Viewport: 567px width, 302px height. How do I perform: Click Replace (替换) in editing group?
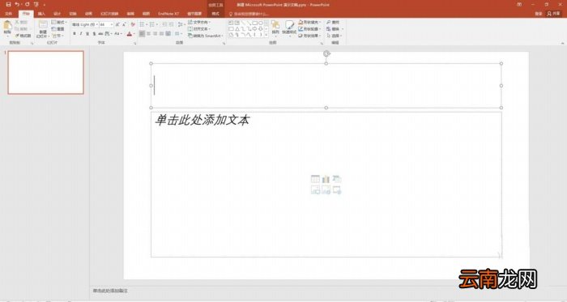[335, 29]
